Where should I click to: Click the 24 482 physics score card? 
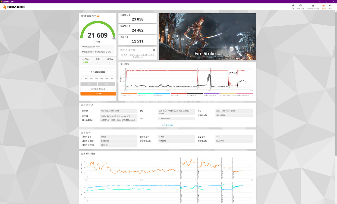138,29
